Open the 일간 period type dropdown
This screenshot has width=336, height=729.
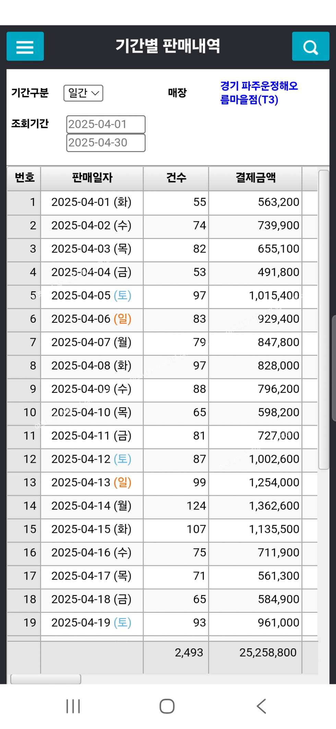click(83, 93)
